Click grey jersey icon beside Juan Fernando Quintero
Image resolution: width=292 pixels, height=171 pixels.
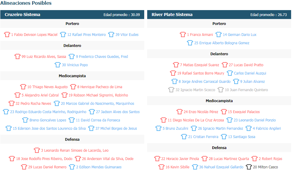point(221,90)
